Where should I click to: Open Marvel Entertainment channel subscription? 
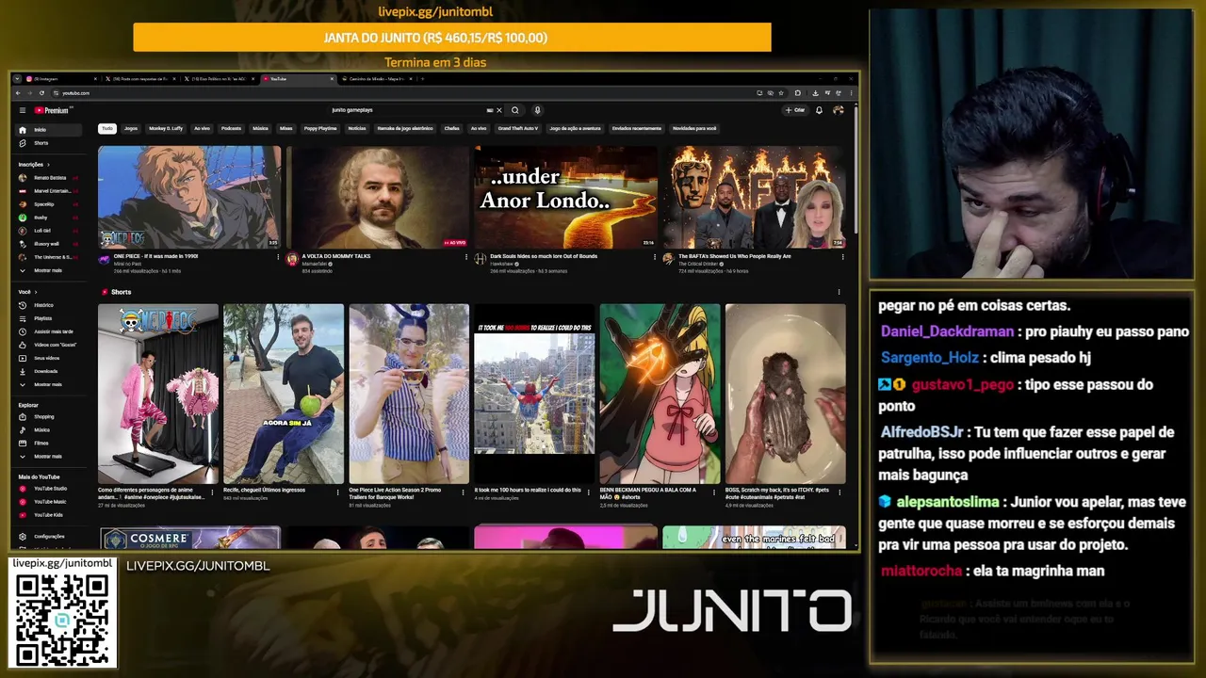pos(49,191)
